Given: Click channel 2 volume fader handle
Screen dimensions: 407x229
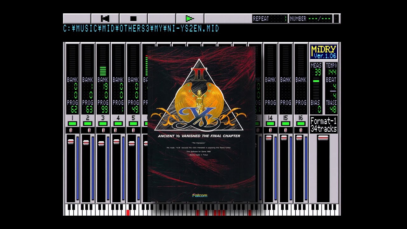Looking at the screenshot, I should point(86,142).
